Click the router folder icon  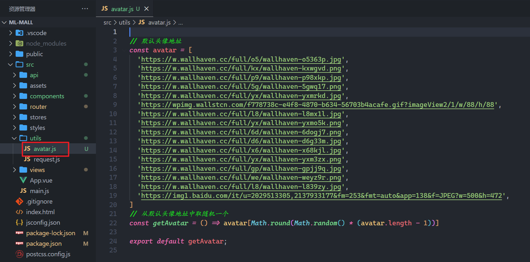pos(23,107)
